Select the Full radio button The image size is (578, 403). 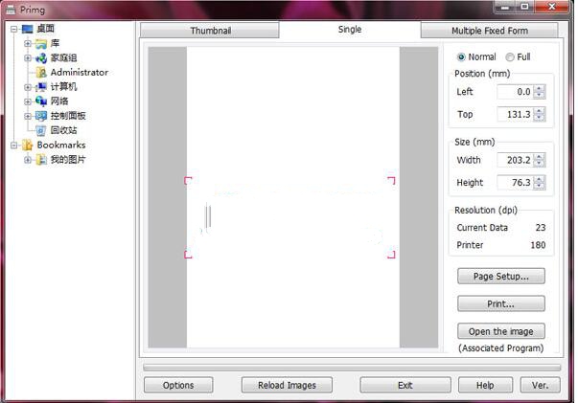click(510, 57)
